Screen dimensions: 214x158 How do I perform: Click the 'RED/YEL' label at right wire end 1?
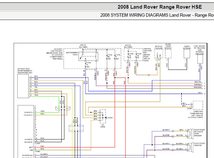198,82
